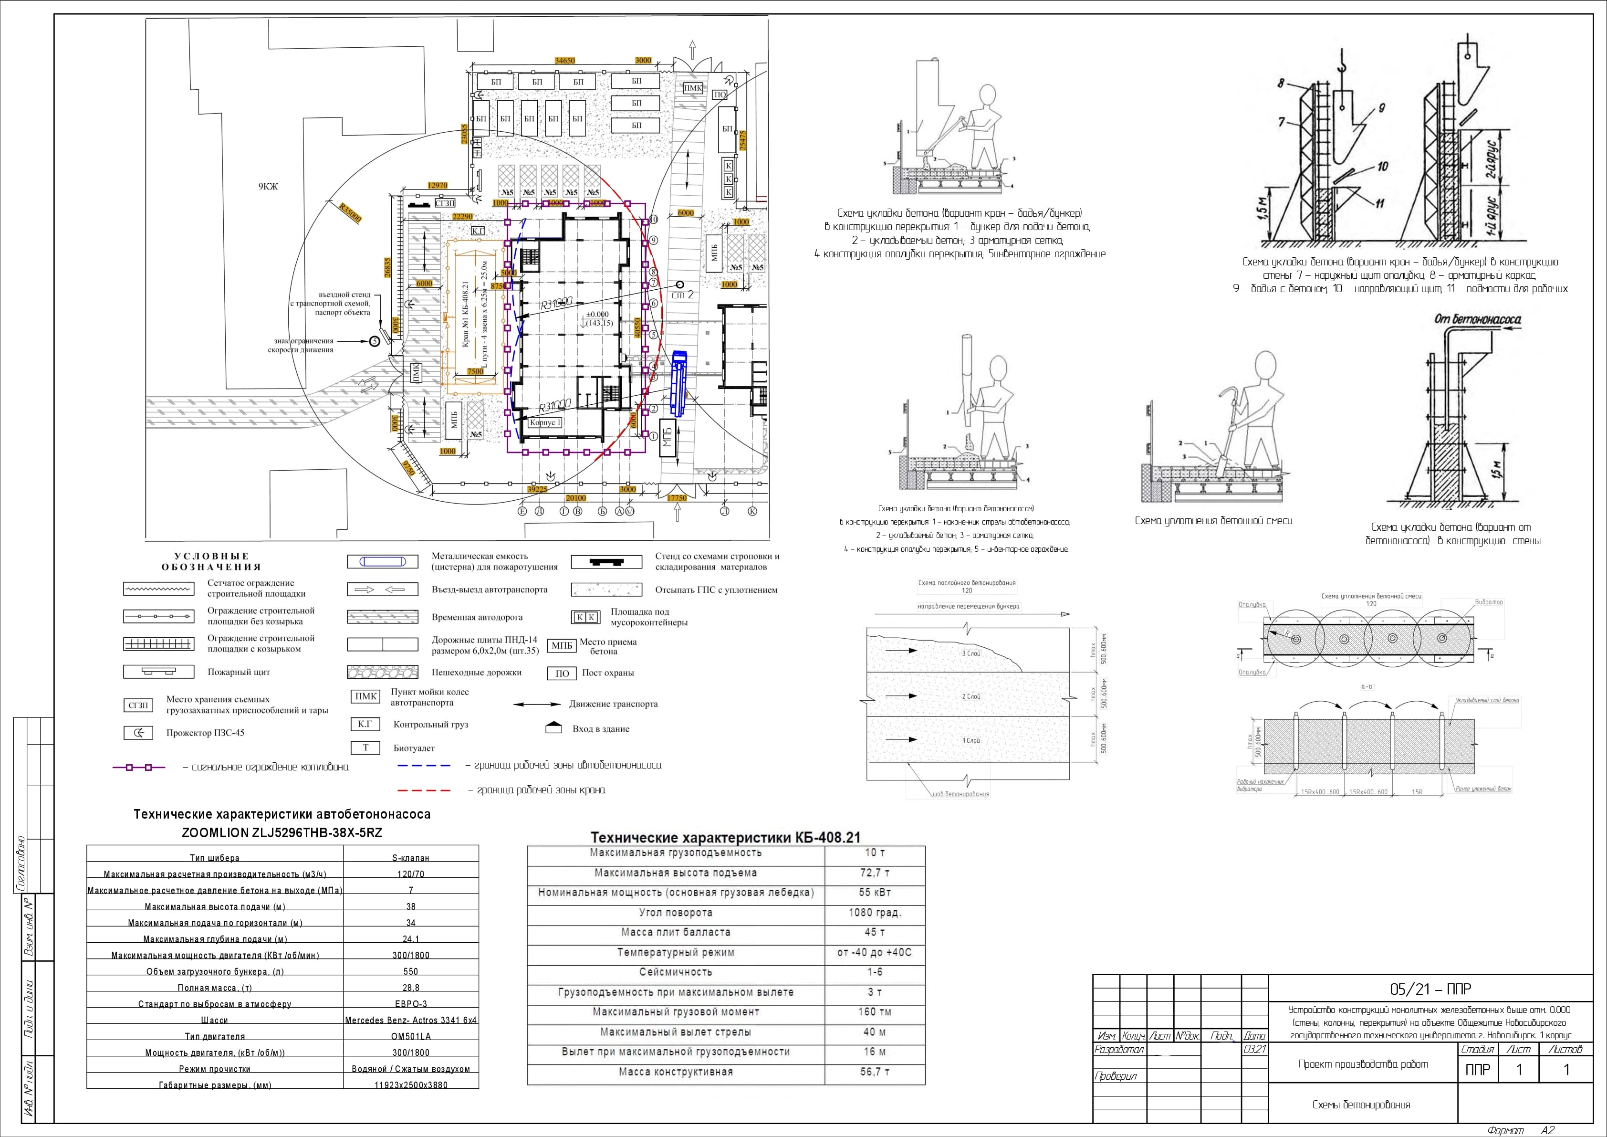
Task: Select the от -40 до +40С cell
Action: (x=875, y=953)
